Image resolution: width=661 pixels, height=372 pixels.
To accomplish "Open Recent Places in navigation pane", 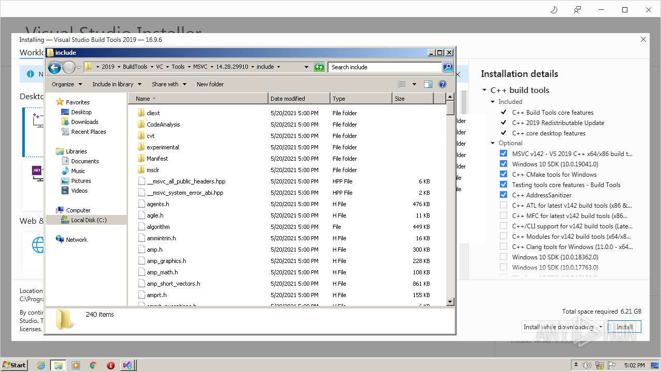I will point(88,132).
